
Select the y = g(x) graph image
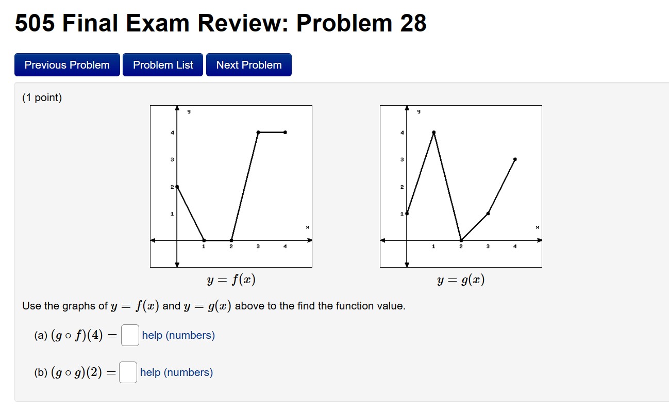[x=460, y=186]
